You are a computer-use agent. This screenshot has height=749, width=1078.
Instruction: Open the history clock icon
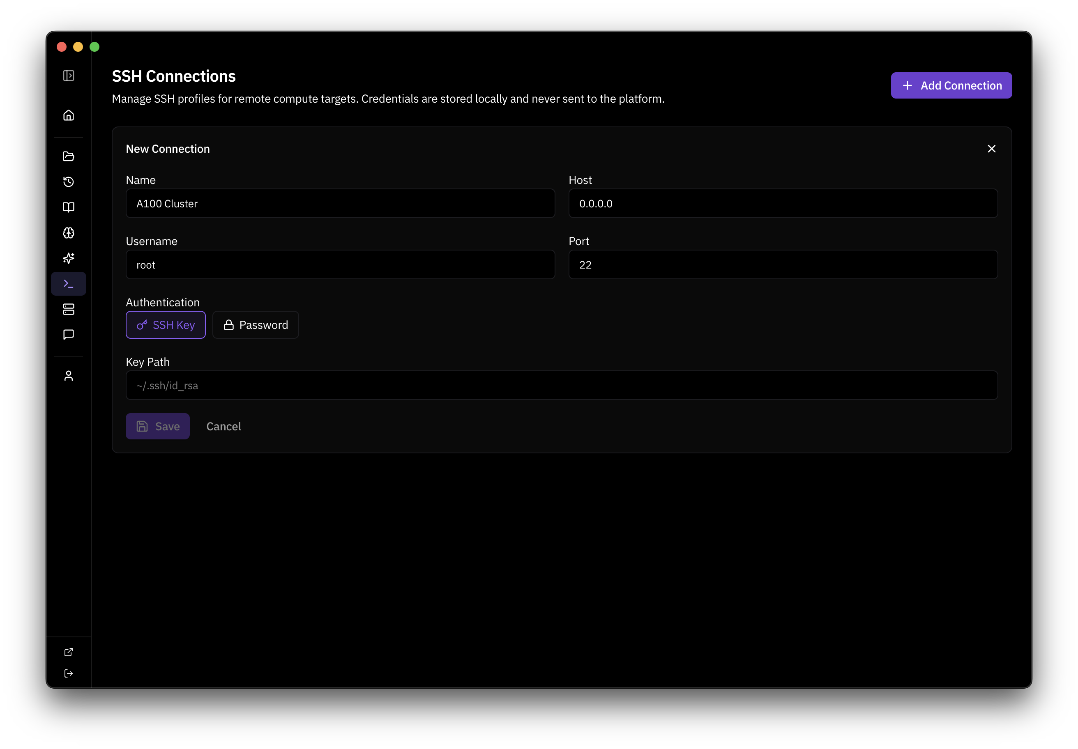point(69,182)
